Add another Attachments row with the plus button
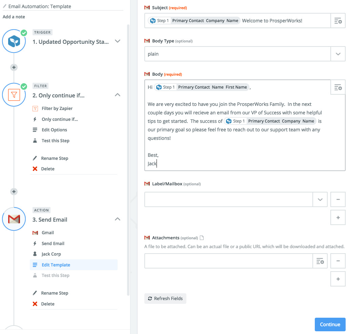348x334 pixels. coord(338,279)
